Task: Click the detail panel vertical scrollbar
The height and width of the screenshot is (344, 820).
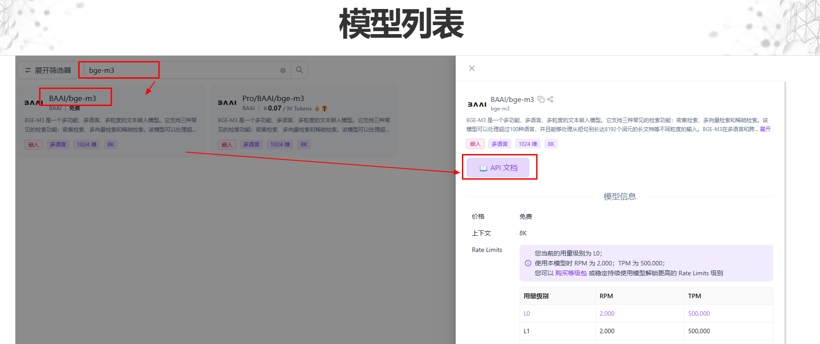Action: 785,212
